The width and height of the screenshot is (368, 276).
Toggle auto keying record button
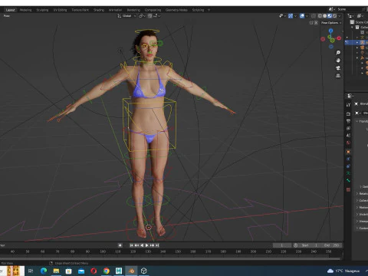pos(120,245)
